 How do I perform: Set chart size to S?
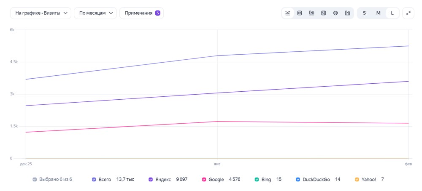pos(365,13)
